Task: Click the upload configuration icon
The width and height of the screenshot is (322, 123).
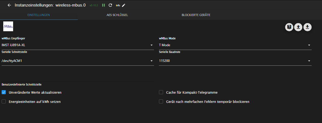Action: (x=298, y=27)
